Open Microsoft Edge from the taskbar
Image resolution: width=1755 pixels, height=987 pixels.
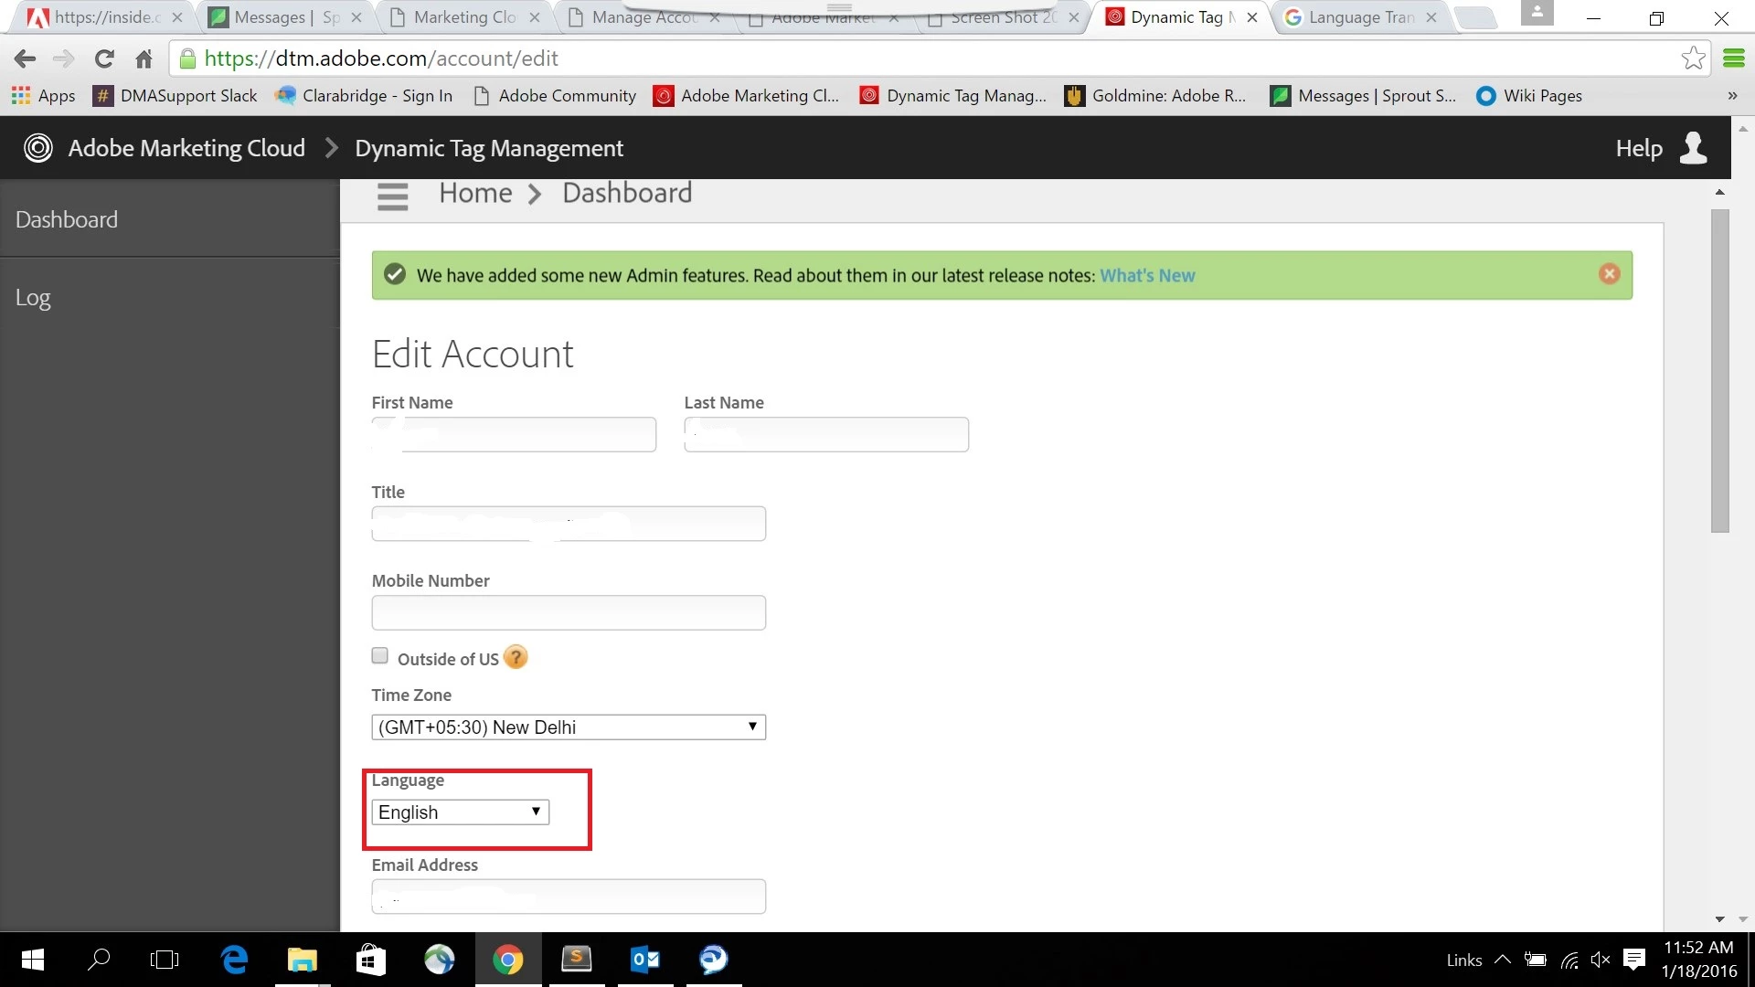(235, 959)
